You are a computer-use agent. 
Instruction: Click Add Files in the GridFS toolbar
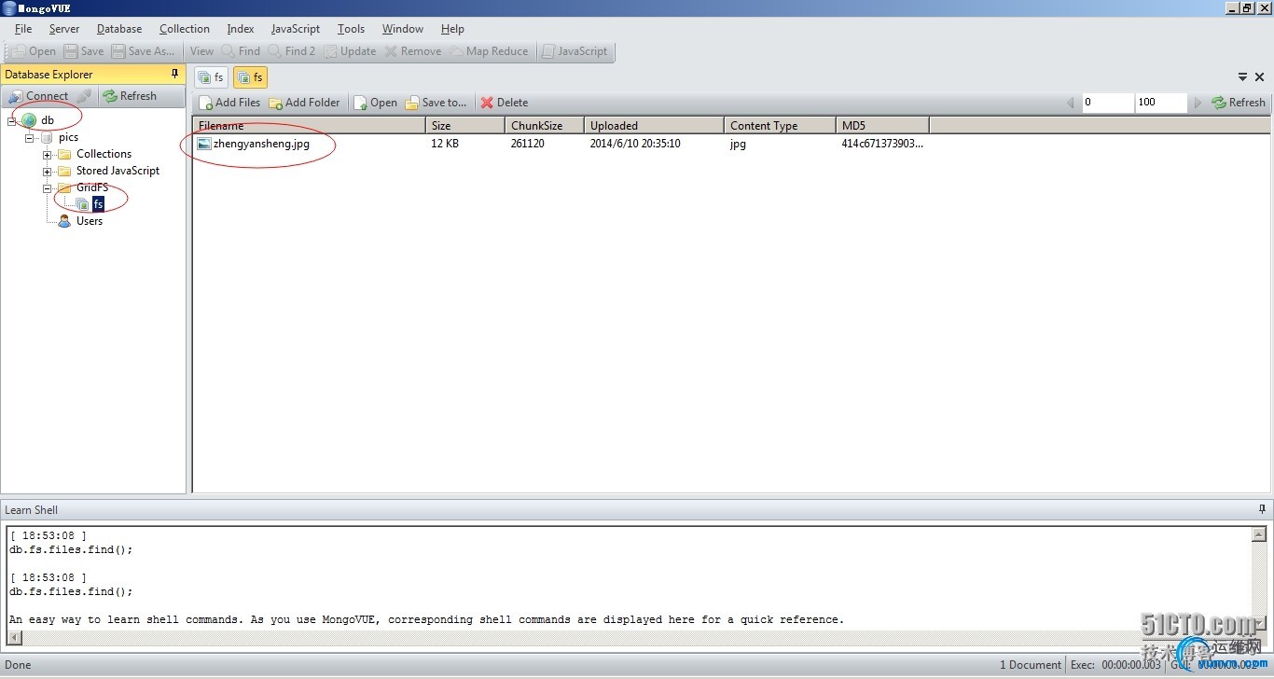click(229, 103)
